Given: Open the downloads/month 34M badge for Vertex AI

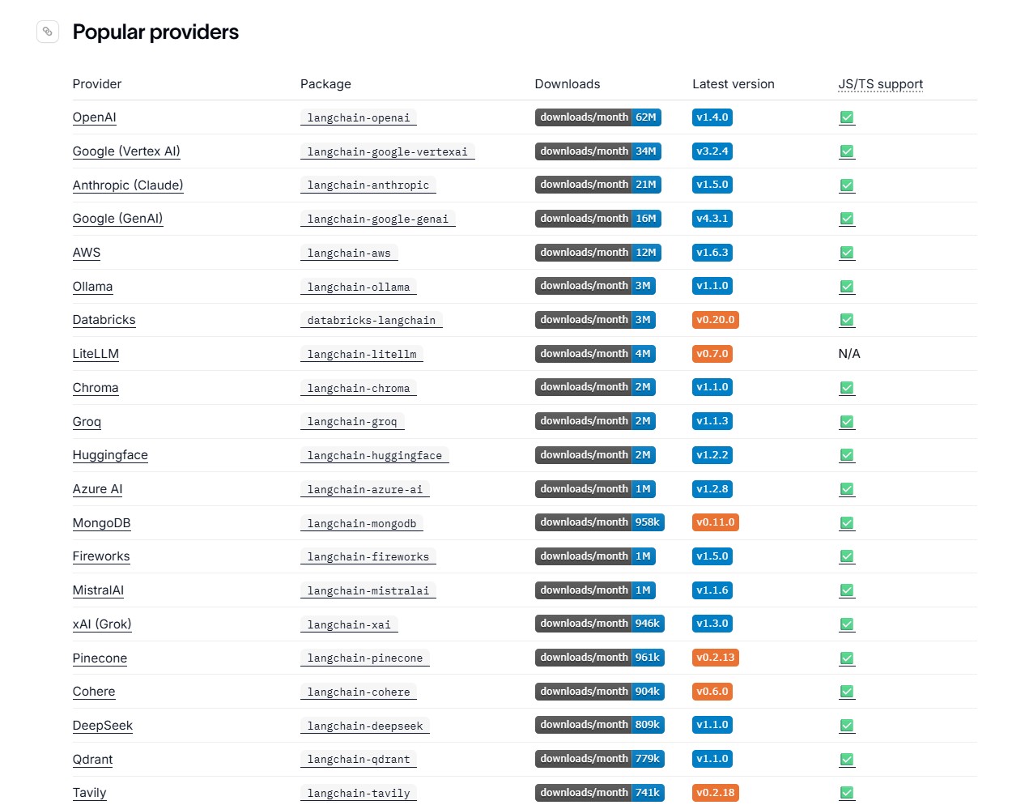Looking at the screenshot, I should click(x=597, y=151).
